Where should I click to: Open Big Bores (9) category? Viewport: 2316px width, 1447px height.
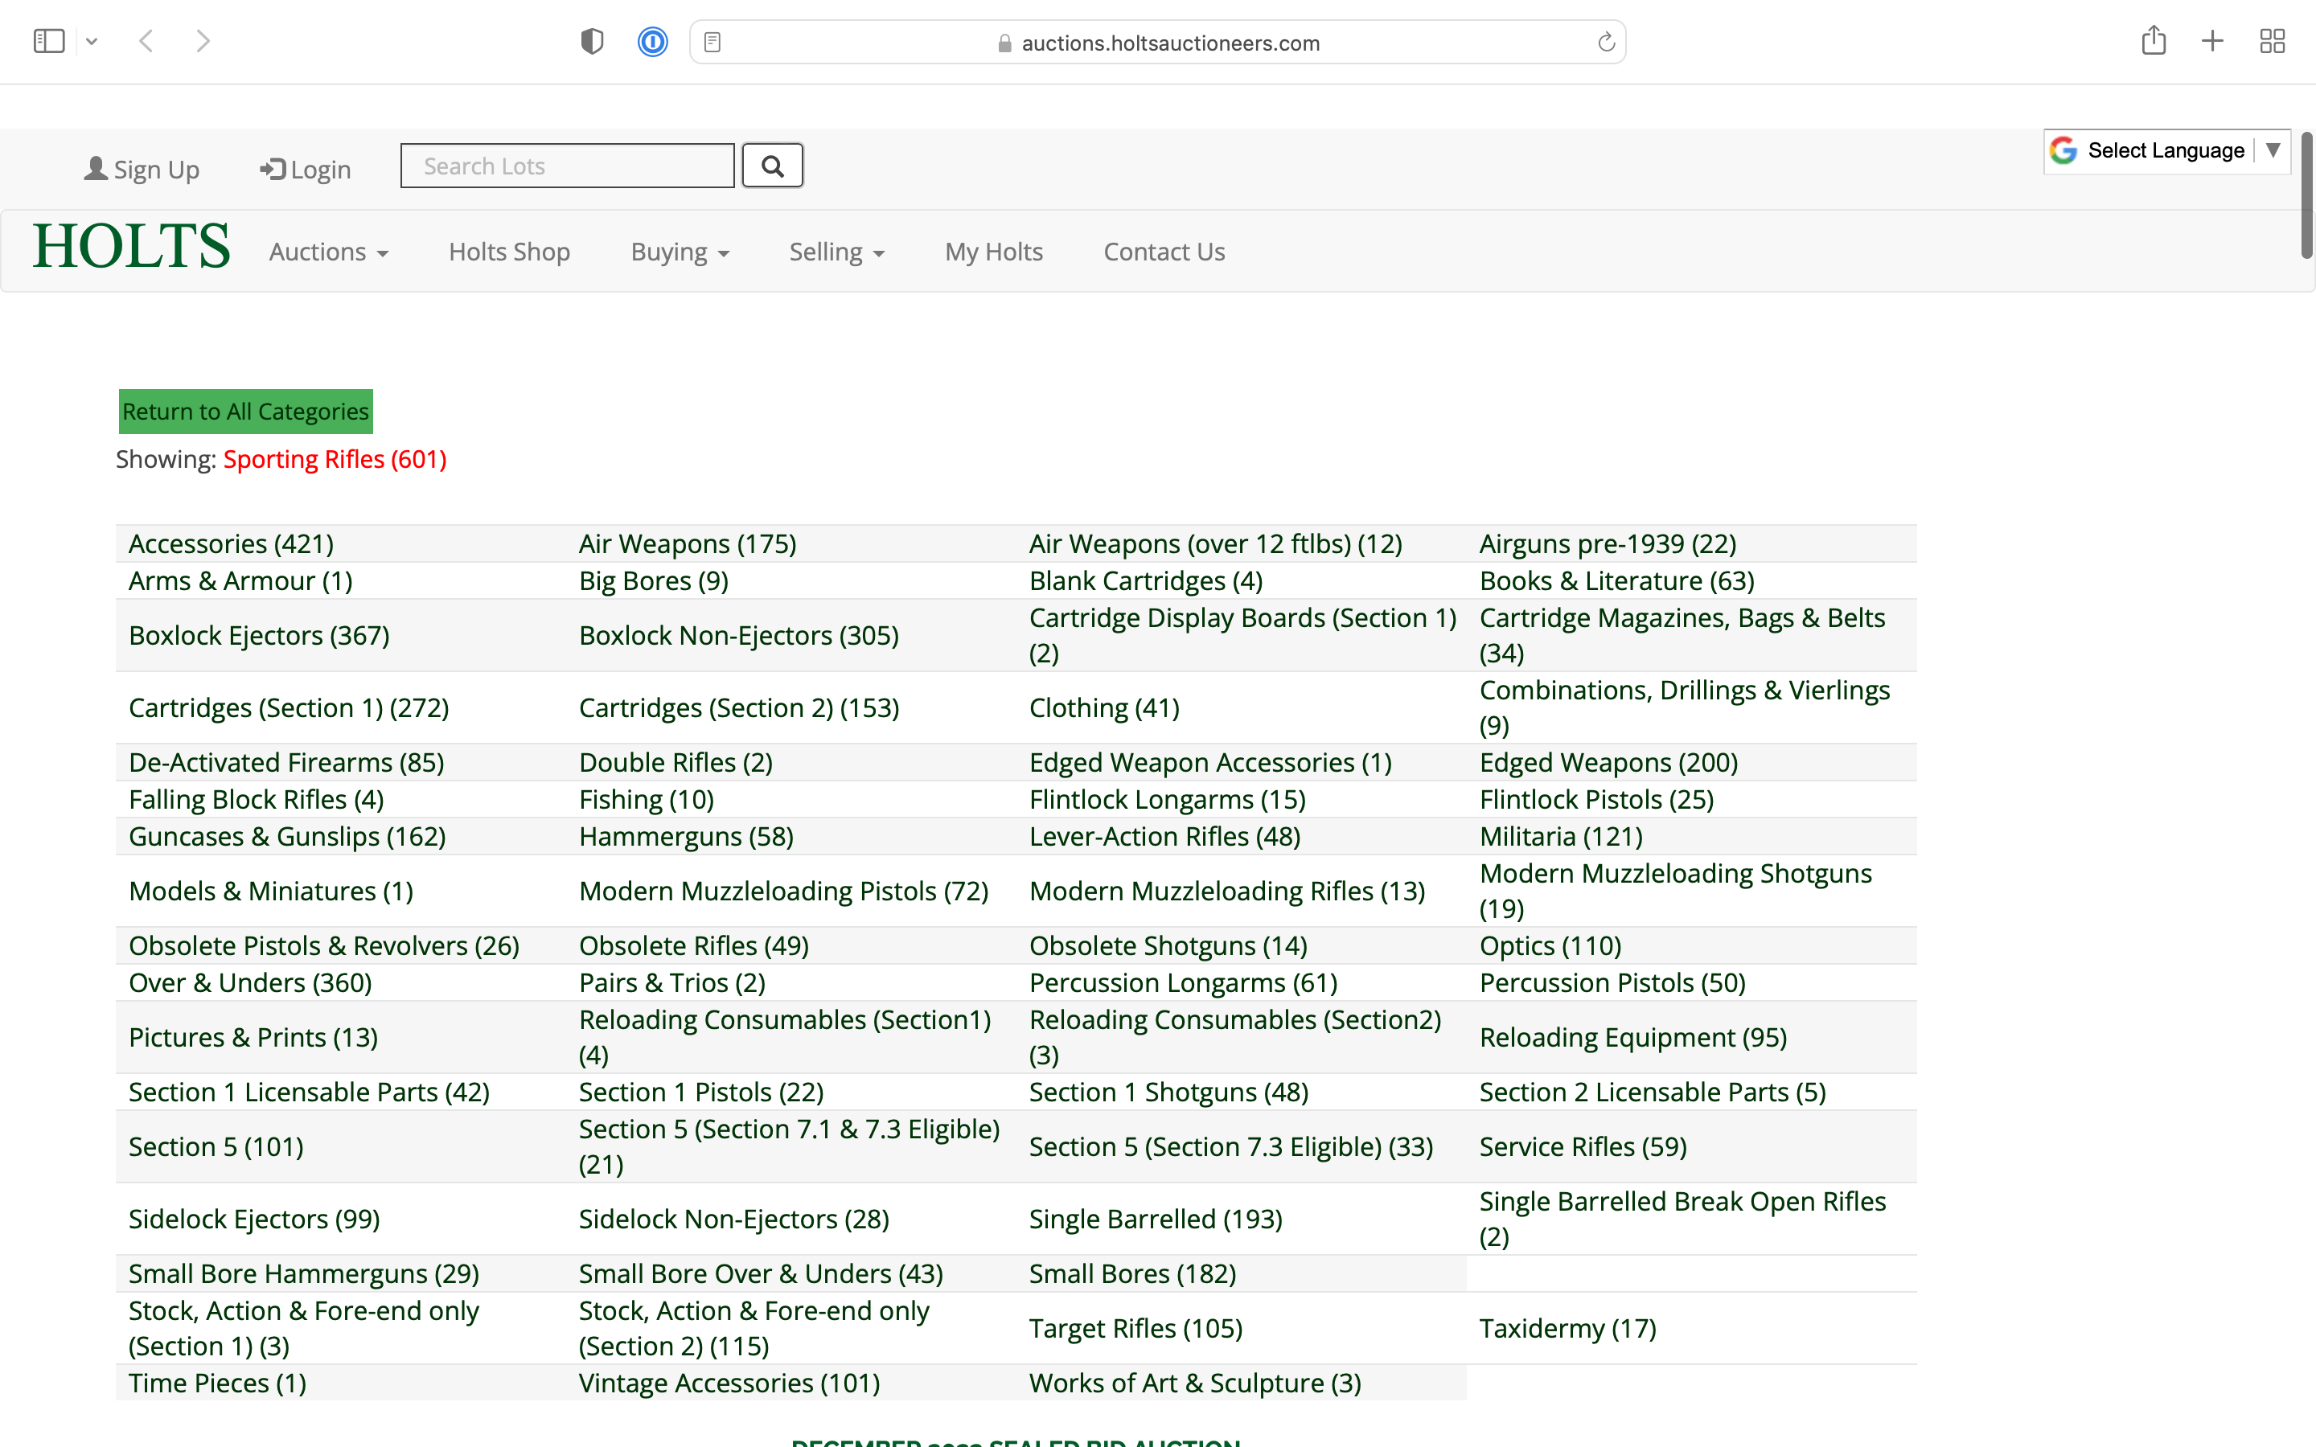click(x=654, y=581)
